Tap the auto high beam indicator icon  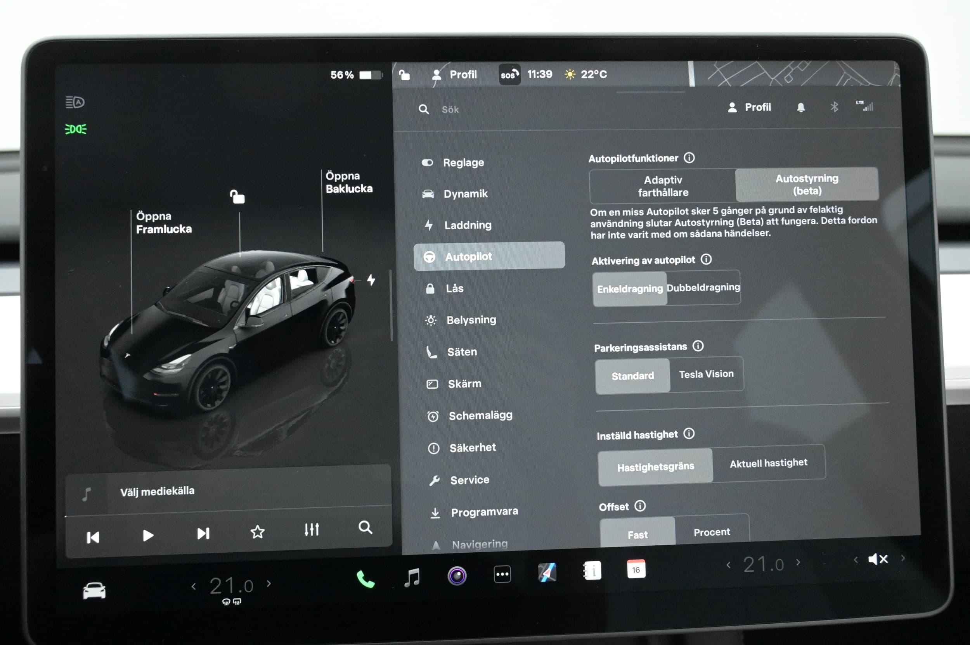[75, 102]
